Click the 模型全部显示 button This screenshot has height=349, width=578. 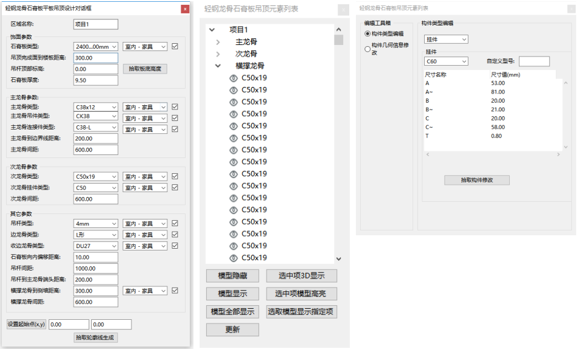pyautogui.click(x=232, y=312)
